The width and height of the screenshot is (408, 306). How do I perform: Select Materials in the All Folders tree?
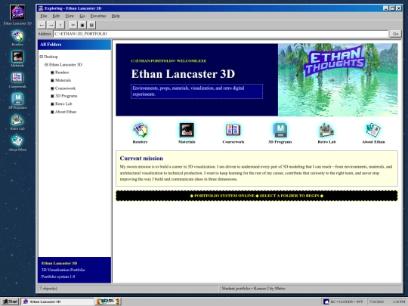(63, 80)
